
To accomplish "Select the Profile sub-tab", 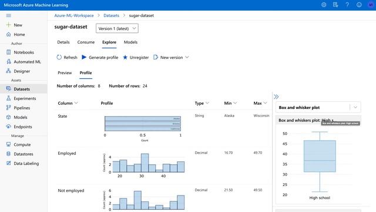I will (86, 72).
